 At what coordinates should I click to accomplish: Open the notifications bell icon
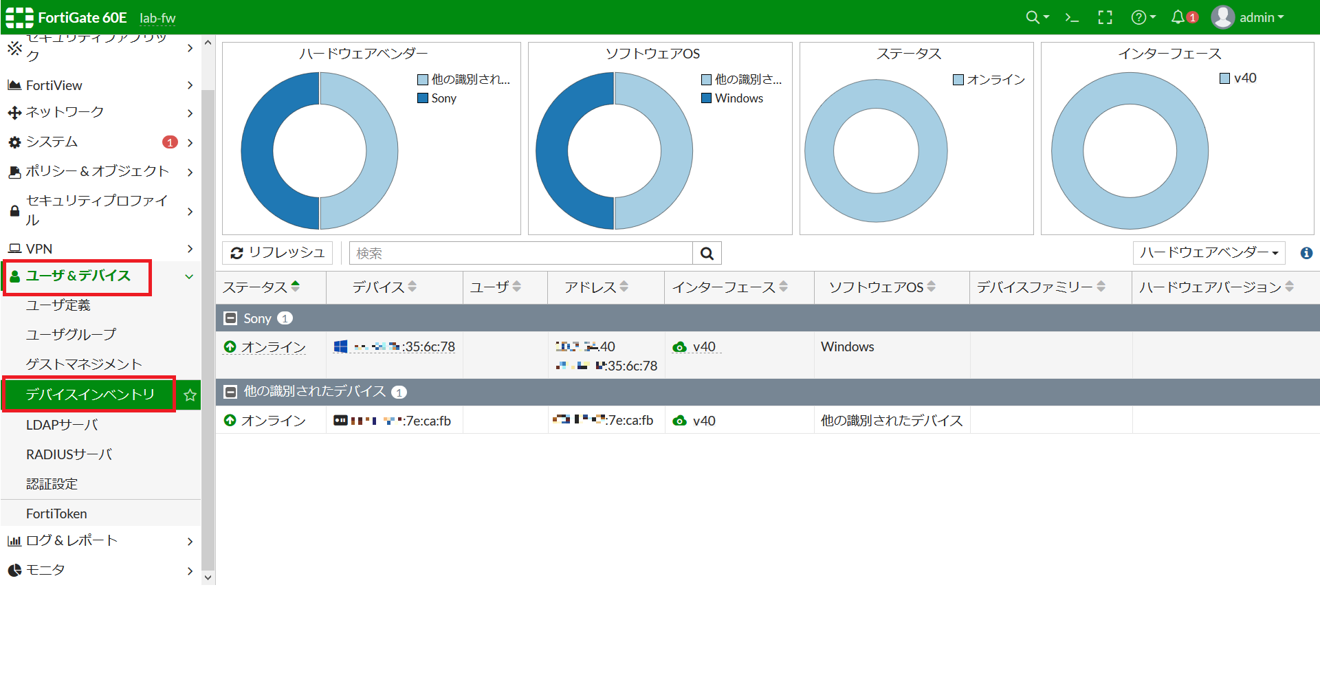[1178, 17]
